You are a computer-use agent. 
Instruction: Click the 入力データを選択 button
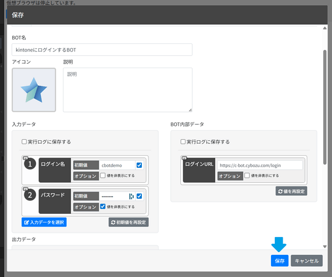(x=44, y=222)
